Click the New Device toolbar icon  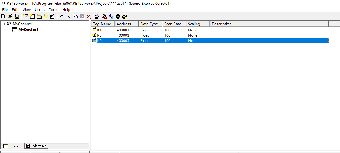32,17
